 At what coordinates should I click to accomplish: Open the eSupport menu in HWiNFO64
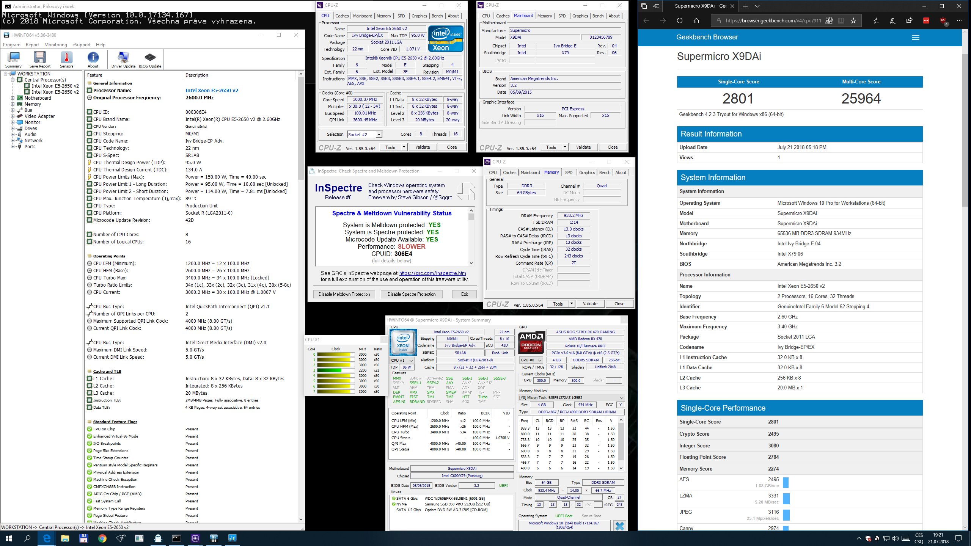(82, 45)
